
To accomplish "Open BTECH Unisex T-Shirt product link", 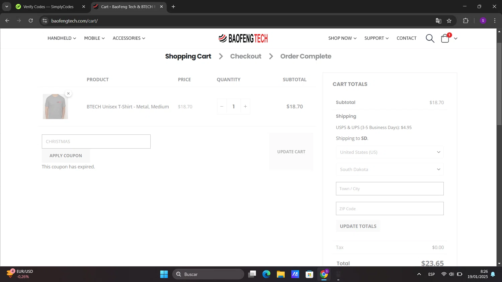I will tap(128, 107).
